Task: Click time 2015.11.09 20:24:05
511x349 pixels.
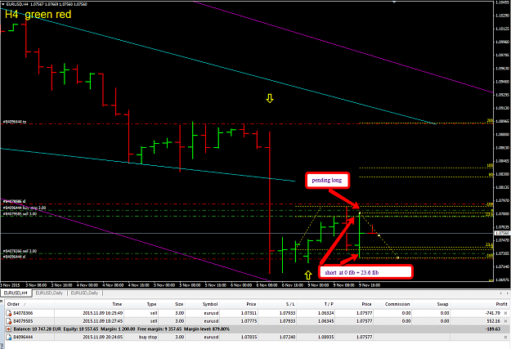Action: pyautogui.click(x=103, y=337)
